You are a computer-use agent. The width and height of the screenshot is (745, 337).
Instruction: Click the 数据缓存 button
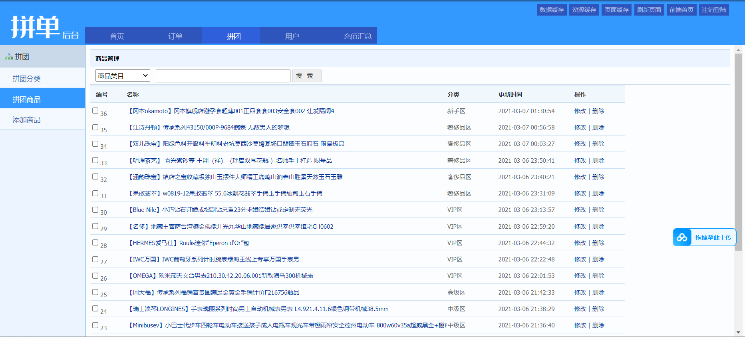(552, 10)
